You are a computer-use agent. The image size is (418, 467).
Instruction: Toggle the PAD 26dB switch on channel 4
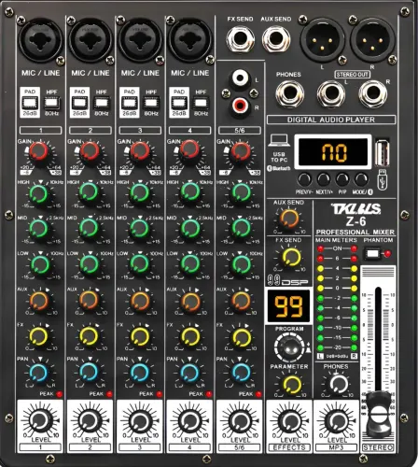(x=179, y=102)
